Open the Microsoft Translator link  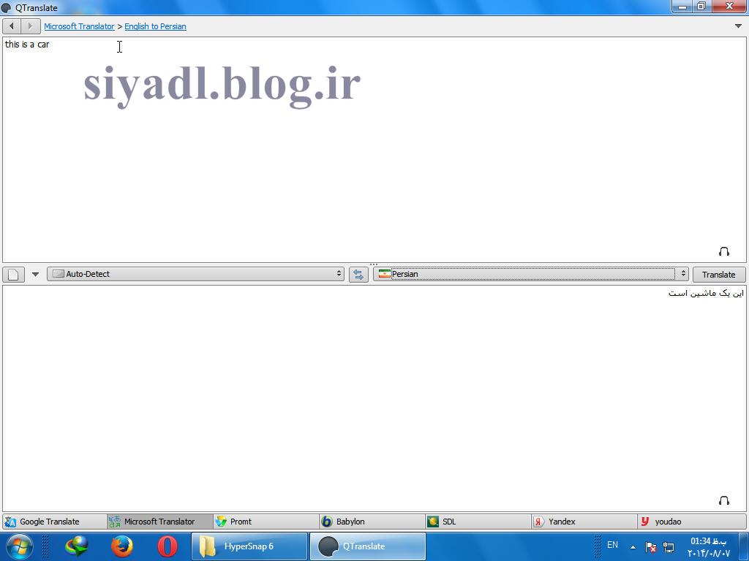tap(79, 27)
